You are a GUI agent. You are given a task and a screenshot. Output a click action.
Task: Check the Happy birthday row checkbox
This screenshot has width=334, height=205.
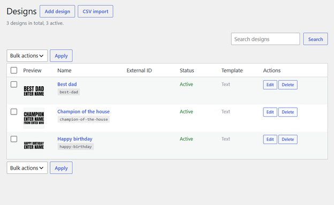point(14,139)
